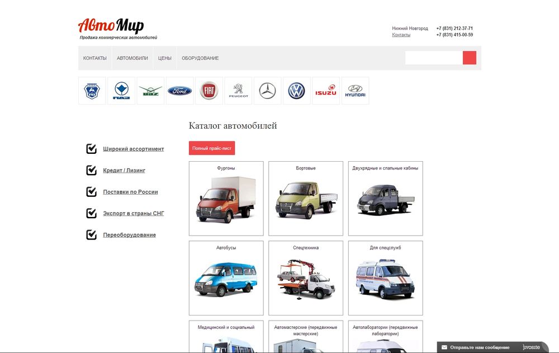
Task: Click the phone number +7 (831) 212-37-71
Action: click(454, 28)
